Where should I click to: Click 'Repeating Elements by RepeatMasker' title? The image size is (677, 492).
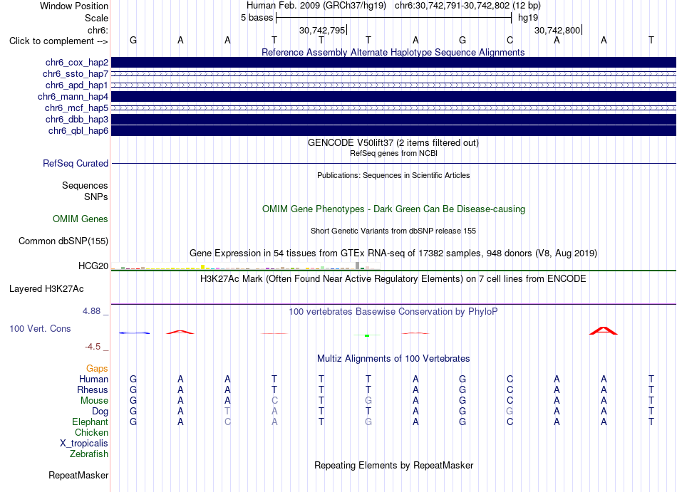point(393,466)
